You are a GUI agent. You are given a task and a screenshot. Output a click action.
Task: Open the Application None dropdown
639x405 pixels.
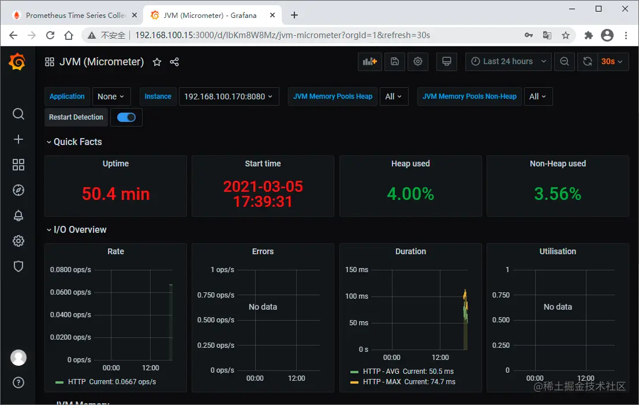coord(111,96)
